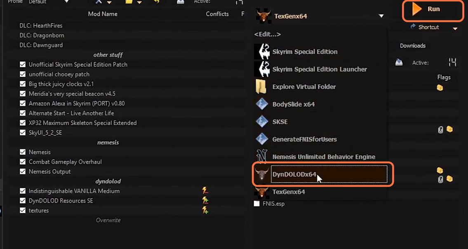Uncheck Nemesis Output mod

22,171
